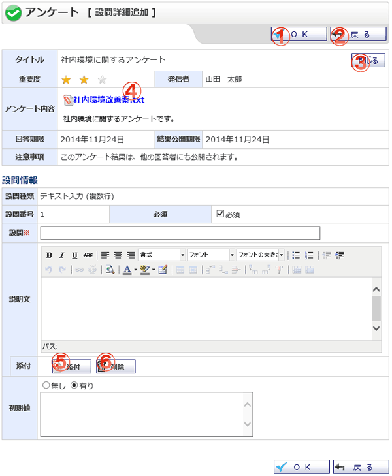Click the 初期値 textarea scroll up arrow

click(248, 405)
